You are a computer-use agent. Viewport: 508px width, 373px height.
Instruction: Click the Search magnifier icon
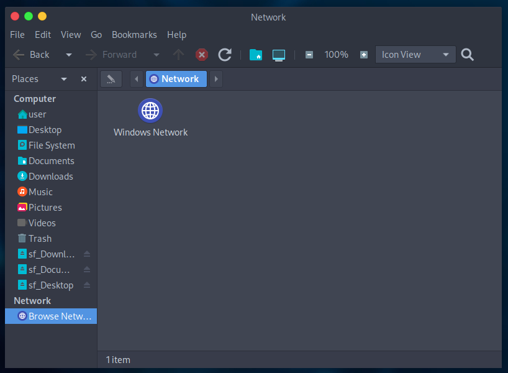[x=467, y=55]
